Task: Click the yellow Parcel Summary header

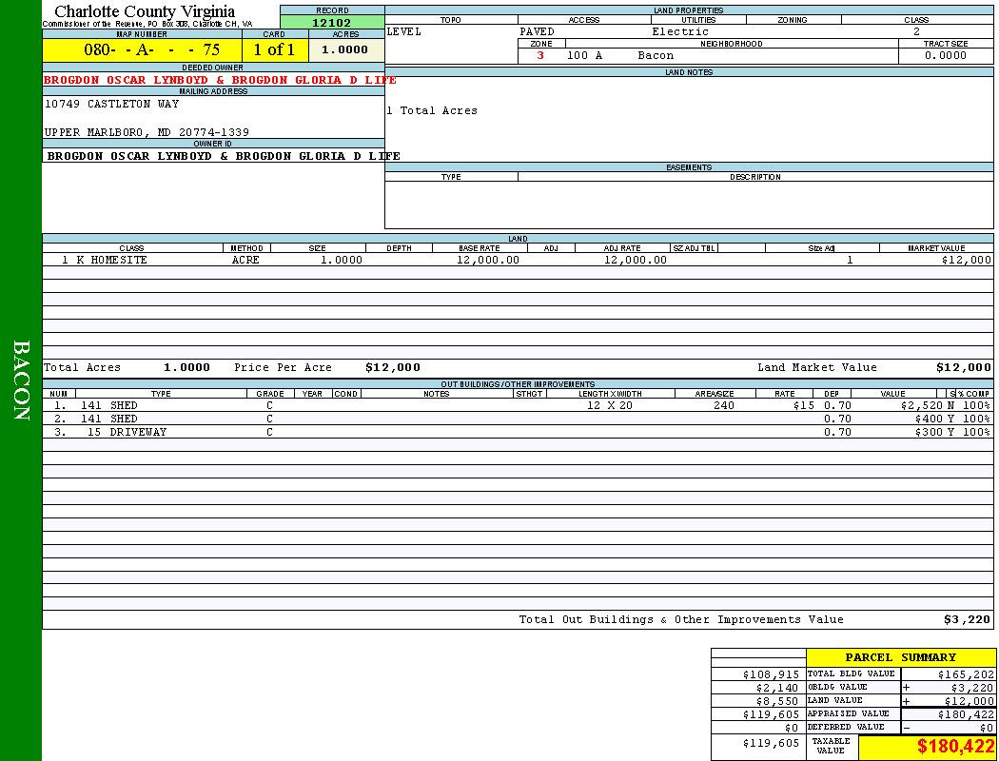Action: (900, 657)
